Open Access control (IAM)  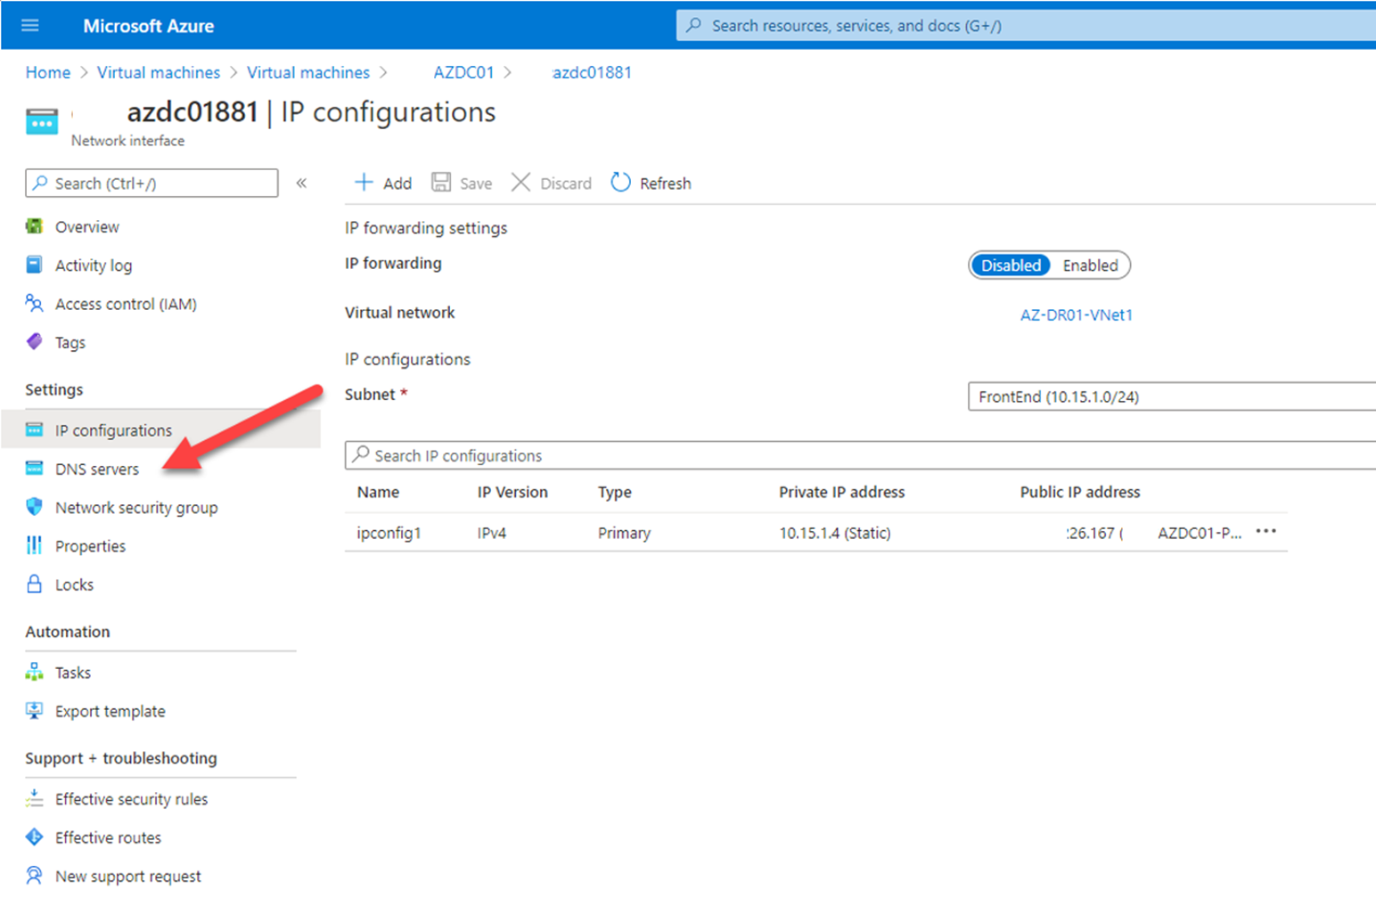click(126, 304)
